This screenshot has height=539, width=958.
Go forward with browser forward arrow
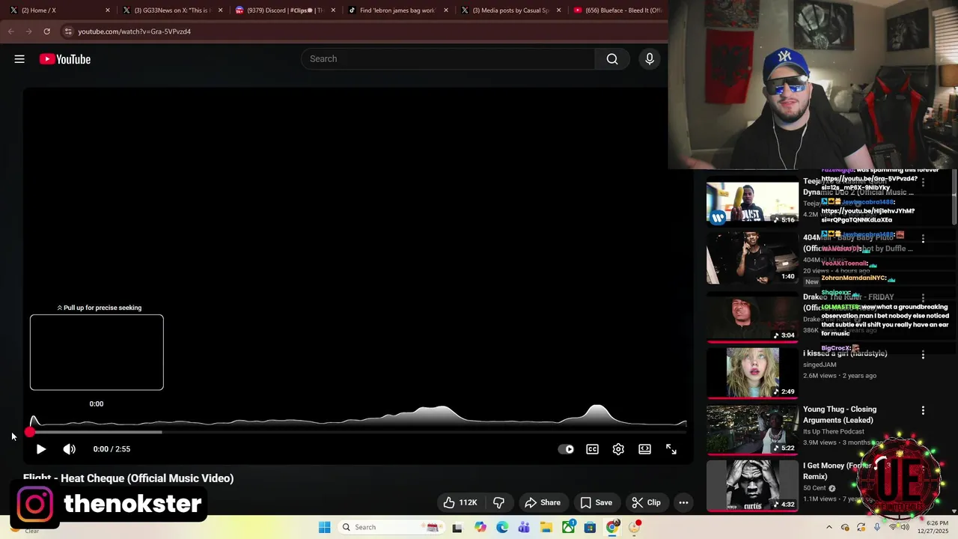[x=28, y=31]
